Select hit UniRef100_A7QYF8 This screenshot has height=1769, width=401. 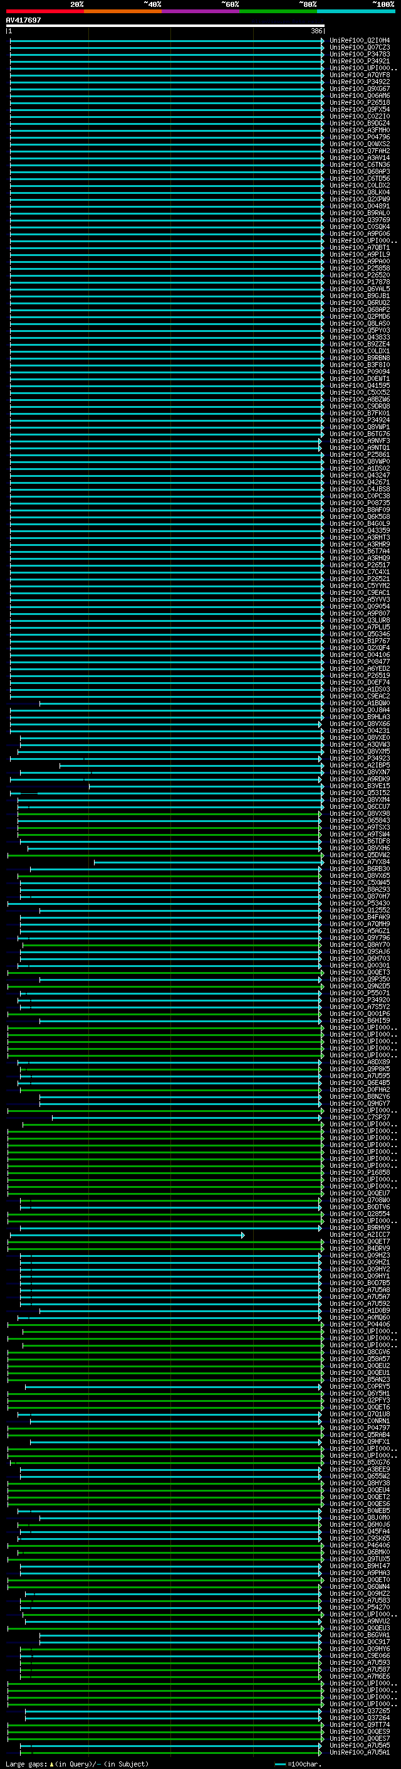(x=360, y=75)
